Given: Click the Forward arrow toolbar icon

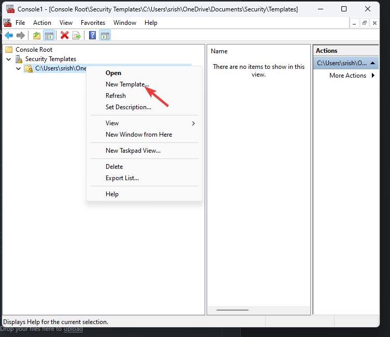Looking at the screenshot, I should 21,36.
